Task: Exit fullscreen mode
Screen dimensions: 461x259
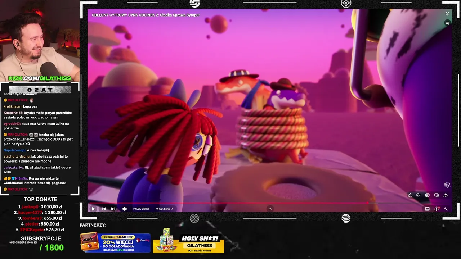Action: [446, 209]
